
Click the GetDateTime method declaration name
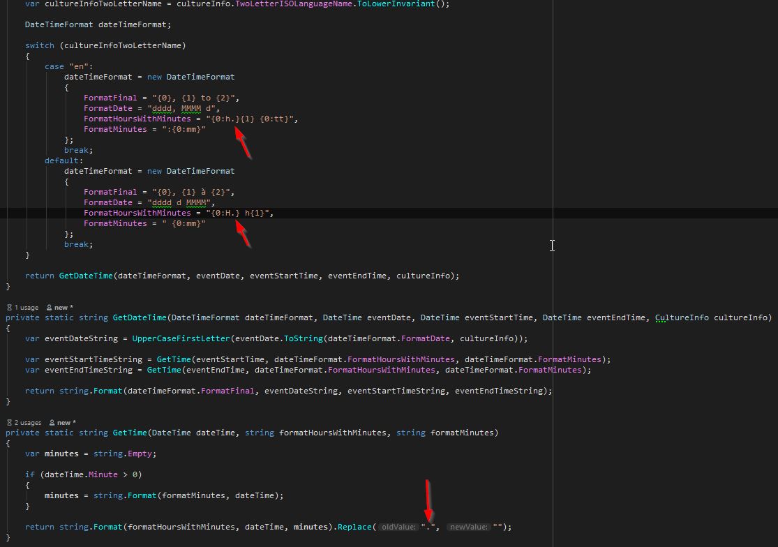(140, 317)
